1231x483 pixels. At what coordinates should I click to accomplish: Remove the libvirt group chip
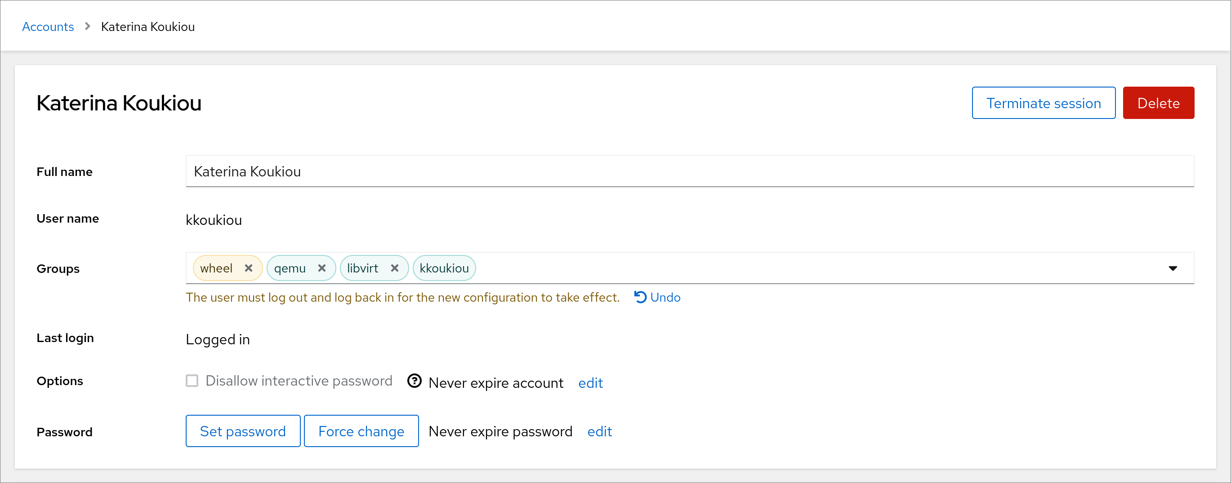pyautogui.click(x=394, y=268)
